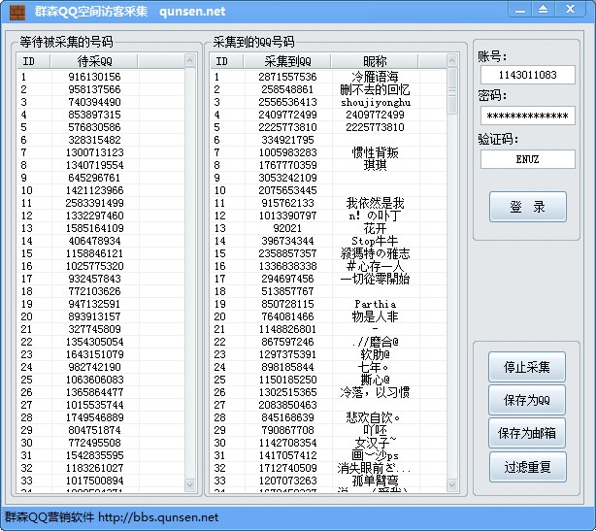Select waiting number 1017500894
The width and height of the screenshot is (596, 531).
[x=94, y=481]
